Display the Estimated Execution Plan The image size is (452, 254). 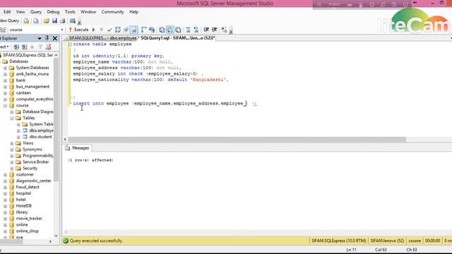point(118,30)
